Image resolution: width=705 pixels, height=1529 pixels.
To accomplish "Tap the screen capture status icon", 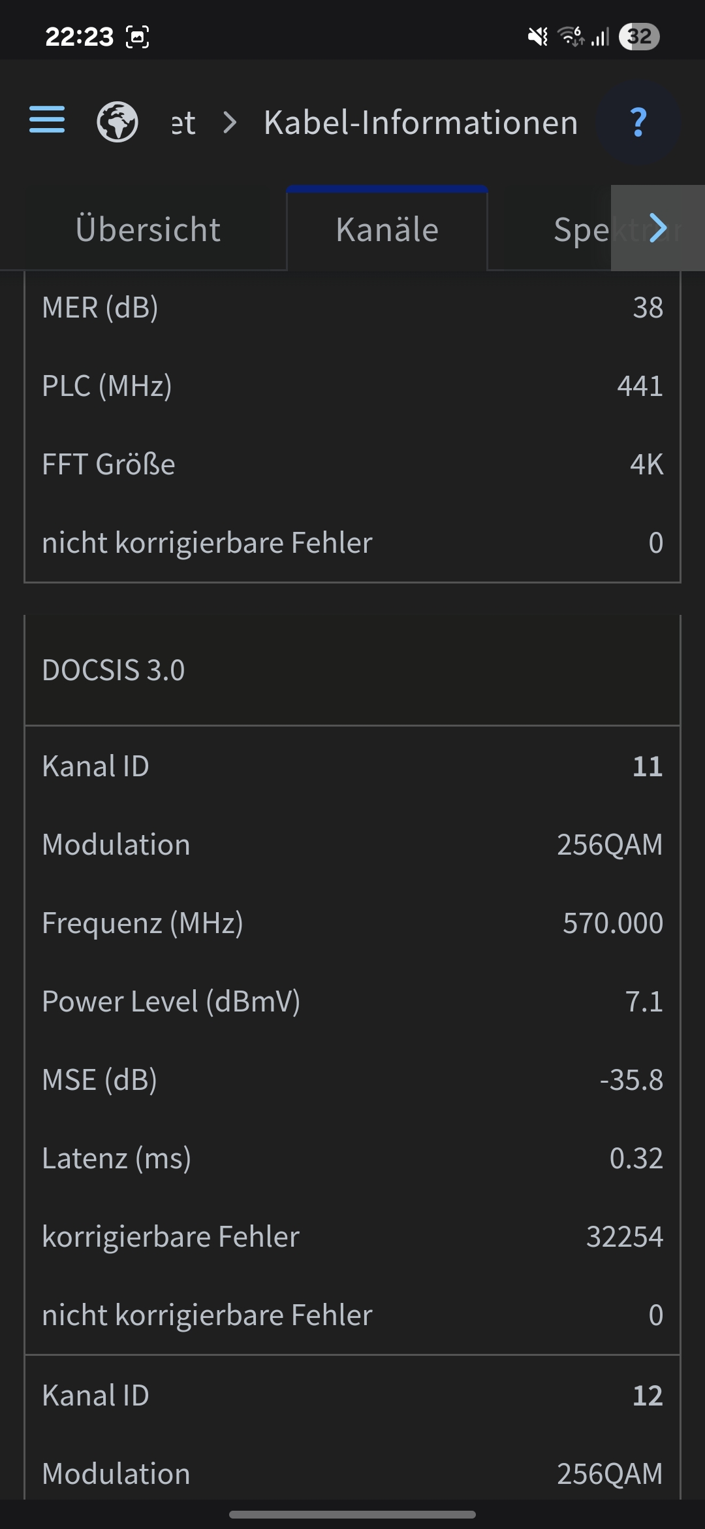I will (x=137, y=37).
